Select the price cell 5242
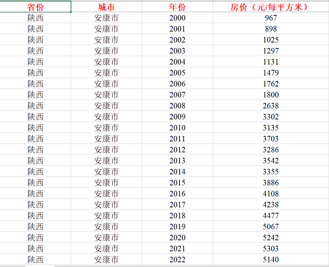Viewport: 329px width, 267px height. [271, 237]
